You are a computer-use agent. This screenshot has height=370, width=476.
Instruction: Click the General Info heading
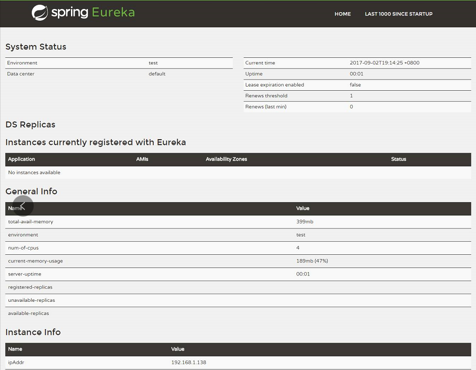(x=31, y=191)
